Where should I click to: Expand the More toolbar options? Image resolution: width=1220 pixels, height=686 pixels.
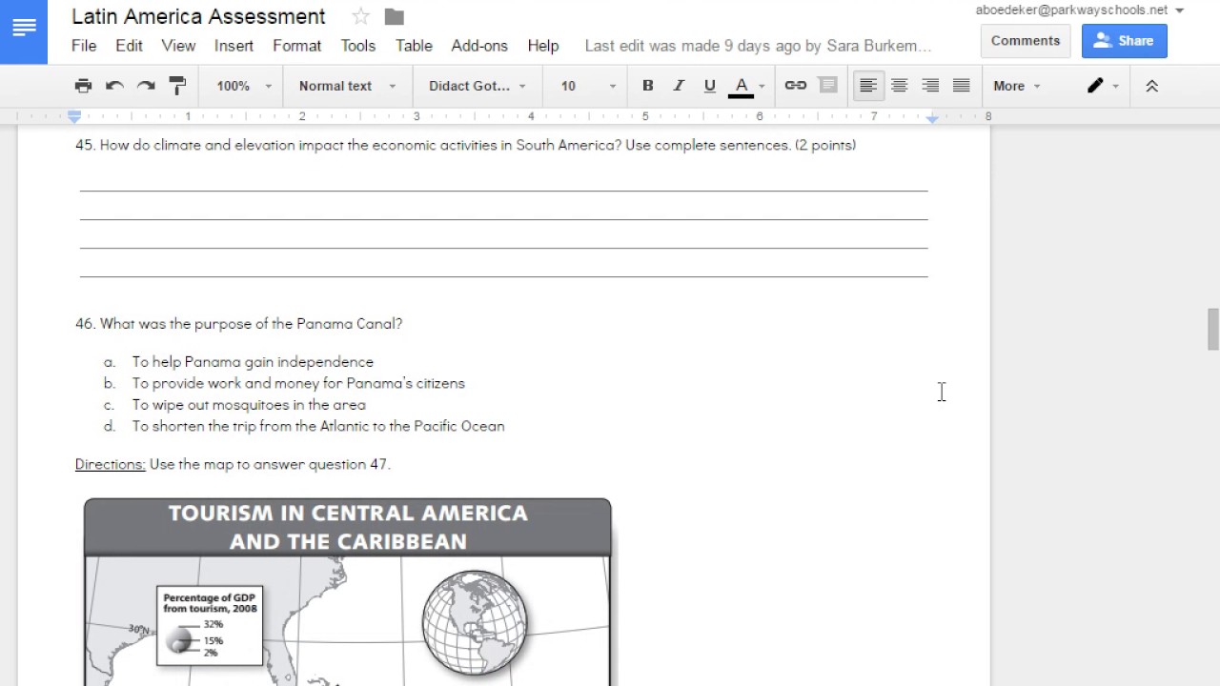coord(1017,86)
